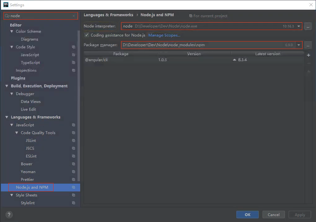
Task: Browse for Node interpreter with ellipsis button
Action: coord(308,26)
